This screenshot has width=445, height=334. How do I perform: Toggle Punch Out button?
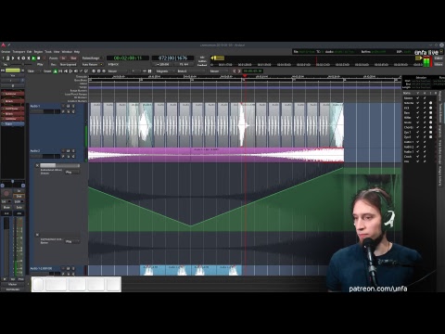click(73, 58)
